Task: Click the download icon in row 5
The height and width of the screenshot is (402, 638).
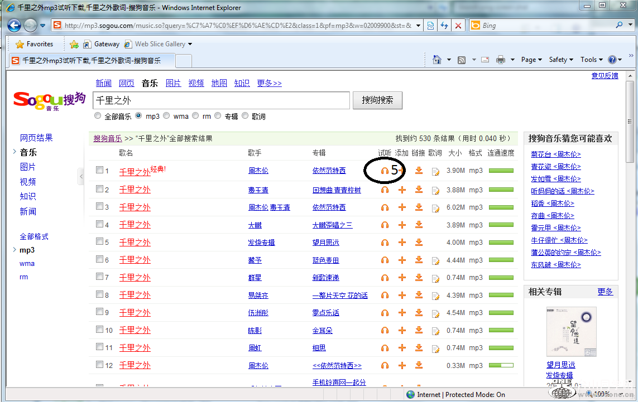Action: (419, 242)
